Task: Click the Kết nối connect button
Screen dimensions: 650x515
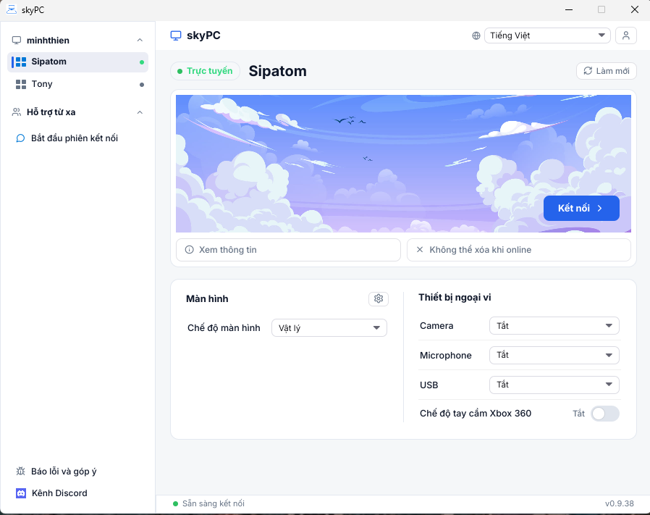Action: click(581, 208)
